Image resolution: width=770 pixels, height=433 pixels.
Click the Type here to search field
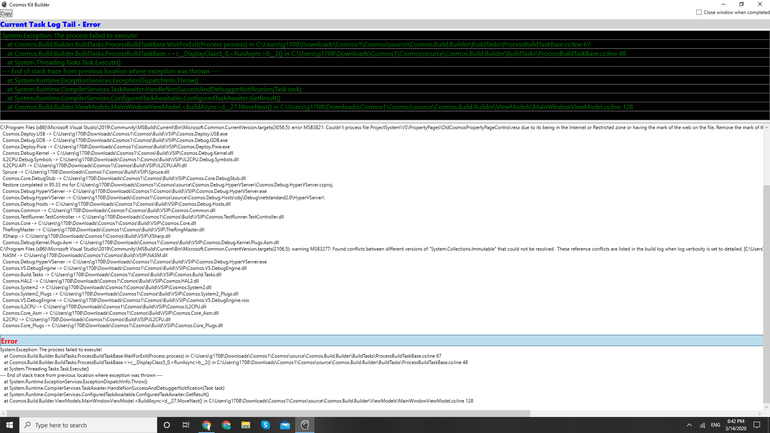click(88, 425)
